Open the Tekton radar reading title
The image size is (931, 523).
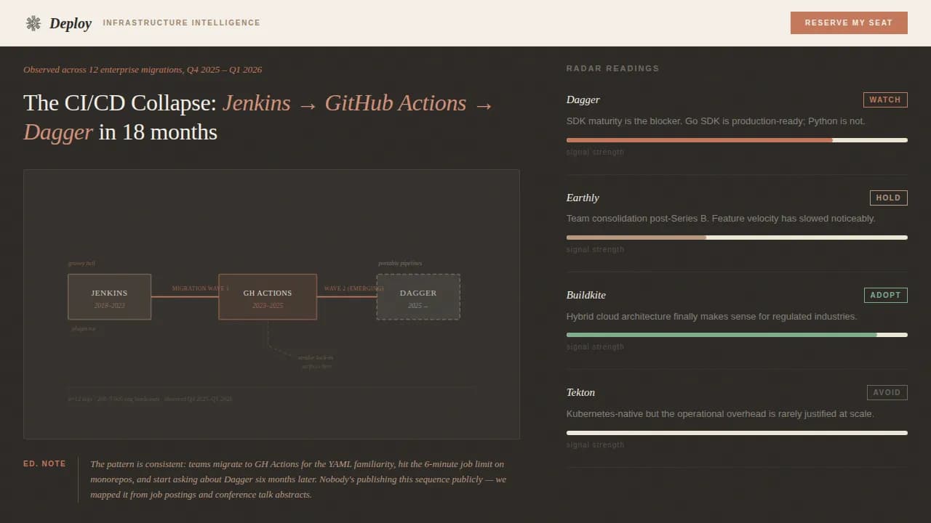coord(580,392)
